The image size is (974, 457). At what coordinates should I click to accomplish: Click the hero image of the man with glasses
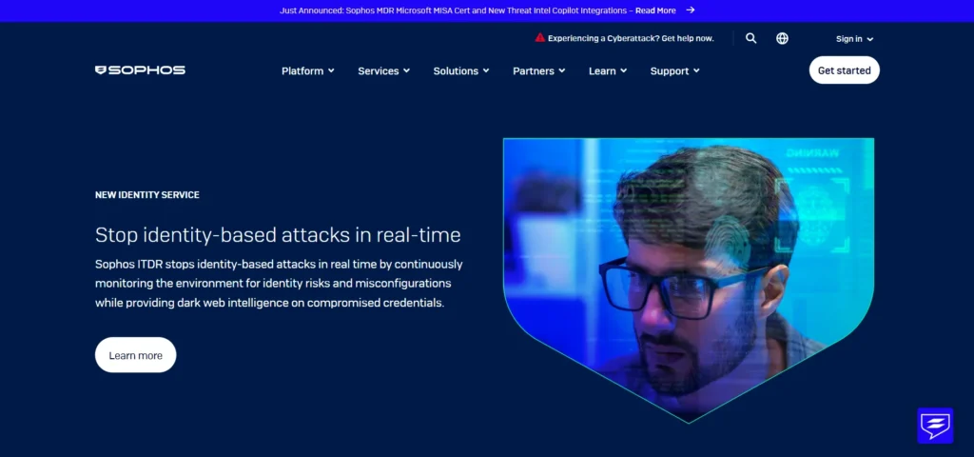point(689,280)
